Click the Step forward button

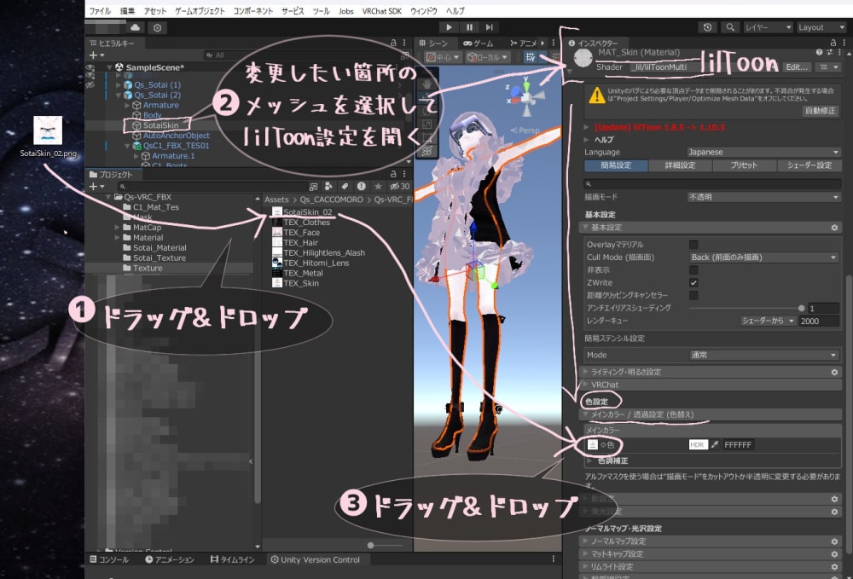point(489,27)
